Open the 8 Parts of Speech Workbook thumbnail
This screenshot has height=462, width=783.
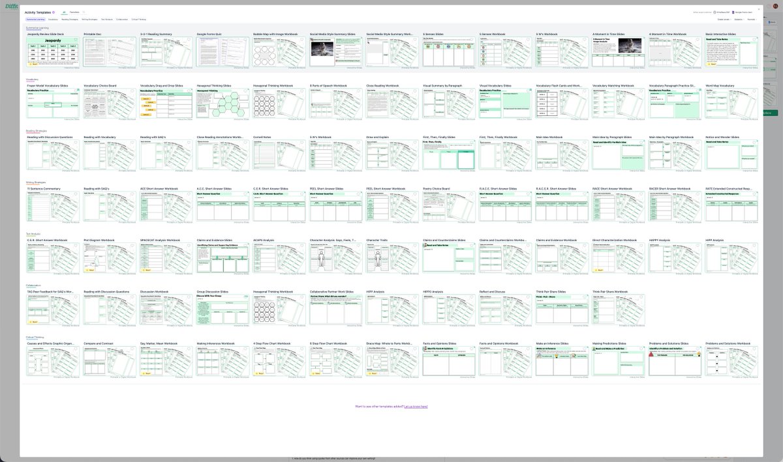[x=336, y=103]
